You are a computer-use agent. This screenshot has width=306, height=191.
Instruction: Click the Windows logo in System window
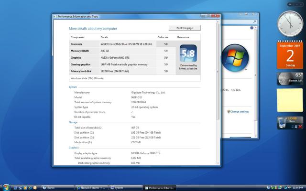235,57
